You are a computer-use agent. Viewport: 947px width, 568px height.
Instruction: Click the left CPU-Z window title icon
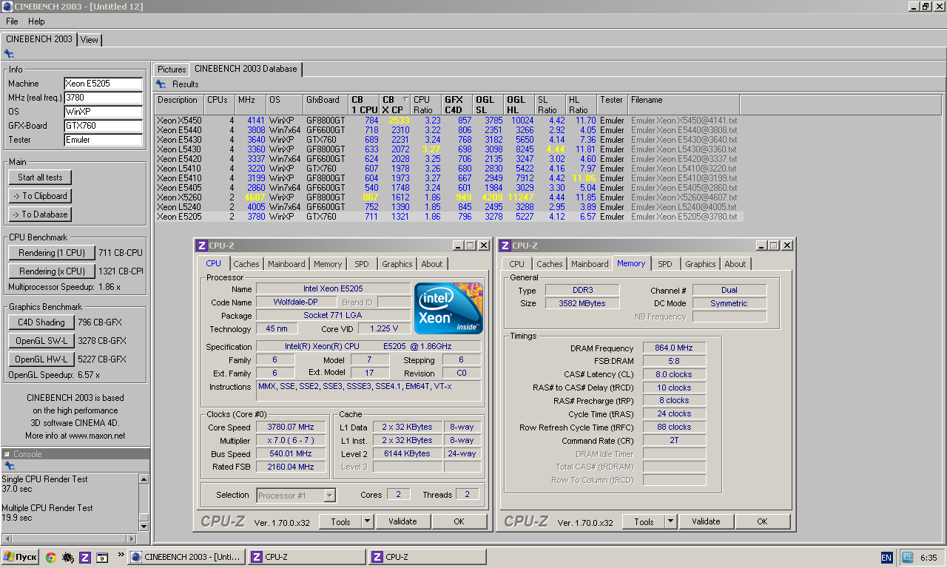pyautogui.click(x=201, y=246)
